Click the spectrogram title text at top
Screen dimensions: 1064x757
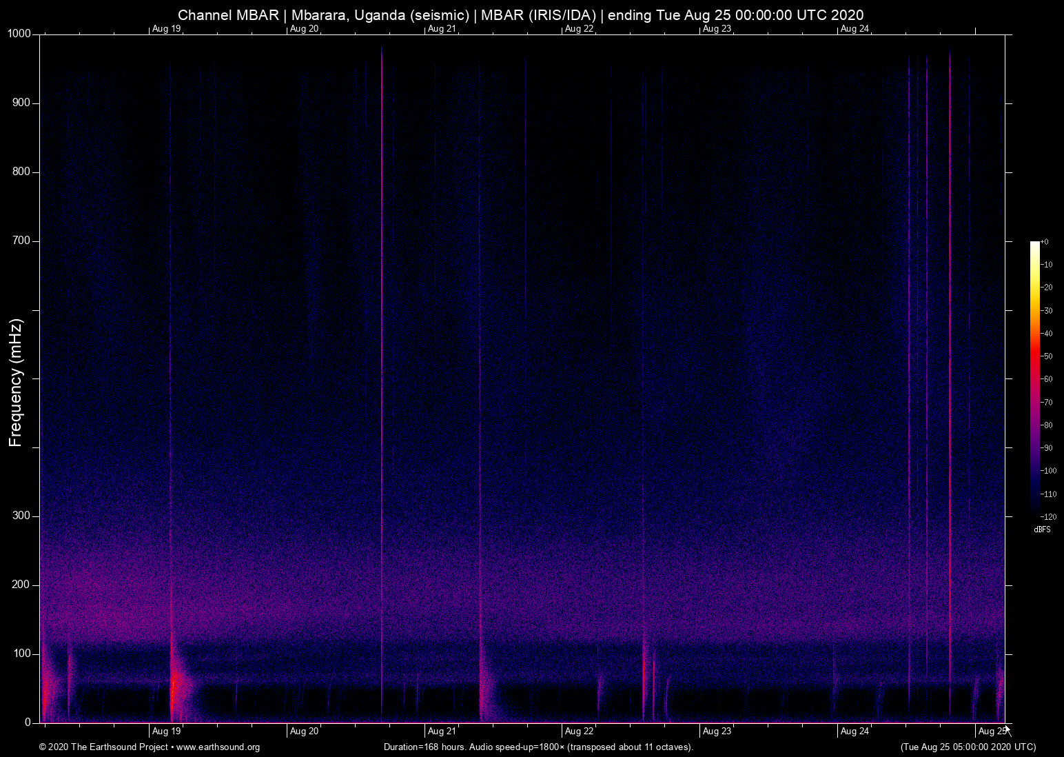[520, 14]
